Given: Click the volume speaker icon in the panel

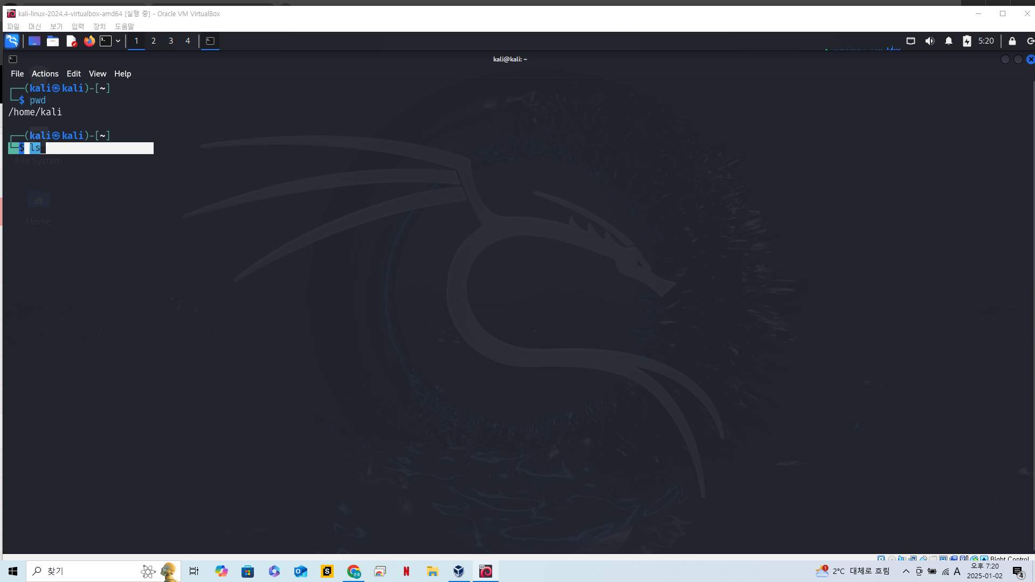Looking at the screenshot, I should coord(930,41).
